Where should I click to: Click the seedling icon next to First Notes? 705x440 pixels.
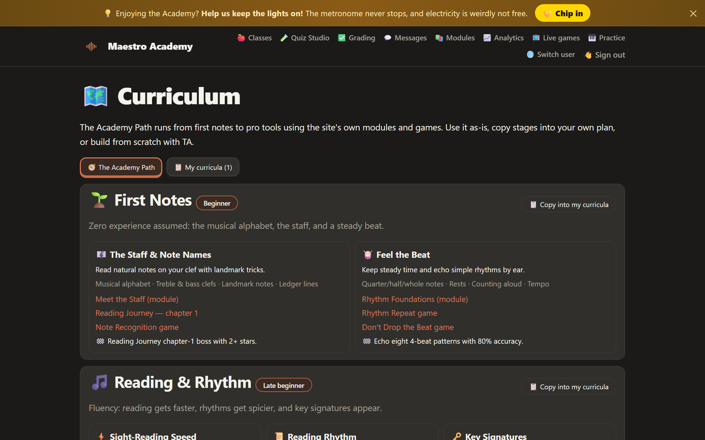(99, 200)
